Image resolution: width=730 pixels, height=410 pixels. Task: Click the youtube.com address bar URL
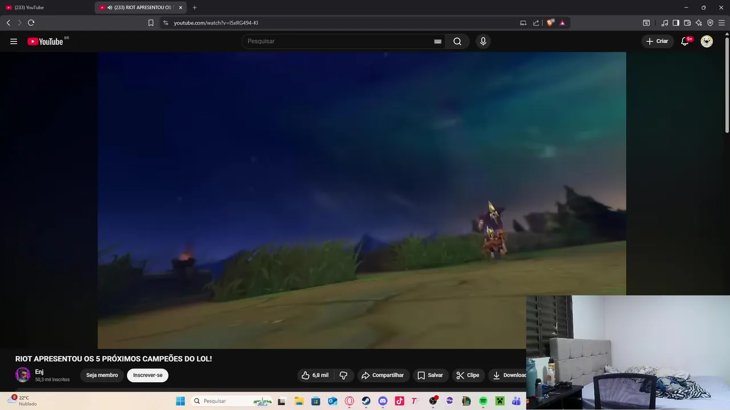(216, 23)
